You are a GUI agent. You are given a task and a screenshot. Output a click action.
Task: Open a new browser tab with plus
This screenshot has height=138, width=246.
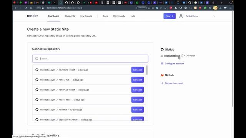[221, 3]
